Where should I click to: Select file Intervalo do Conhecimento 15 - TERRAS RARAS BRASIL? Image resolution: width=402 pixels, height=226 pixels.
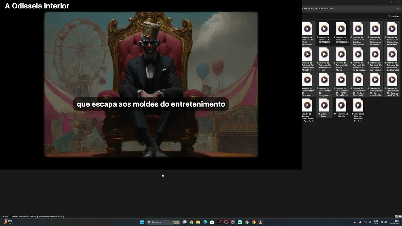[x=341, y=85]
